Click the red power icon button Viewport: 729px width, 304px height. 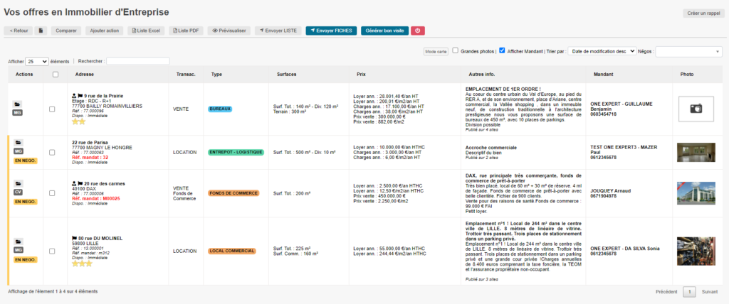tap(418, 31)
